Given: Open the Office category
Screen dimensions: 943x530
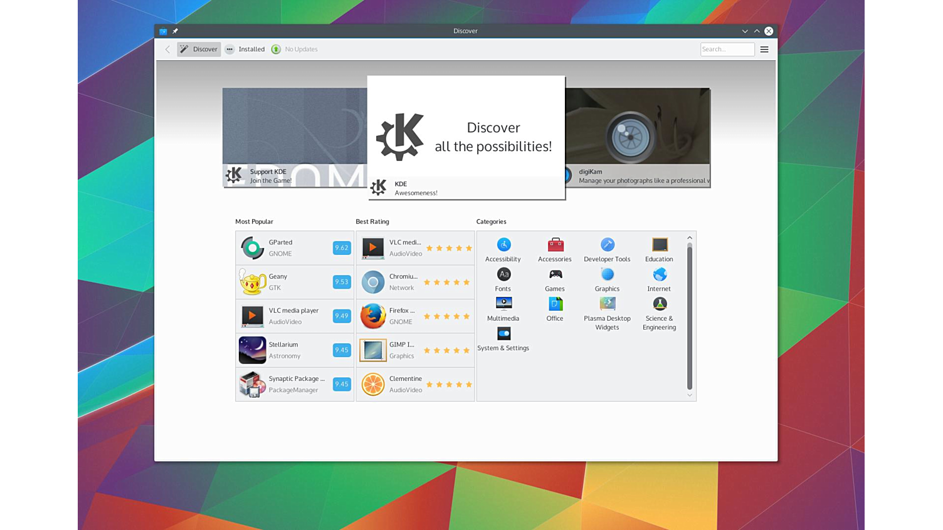Looking at the screenshot, I should [x=555, y=309].
